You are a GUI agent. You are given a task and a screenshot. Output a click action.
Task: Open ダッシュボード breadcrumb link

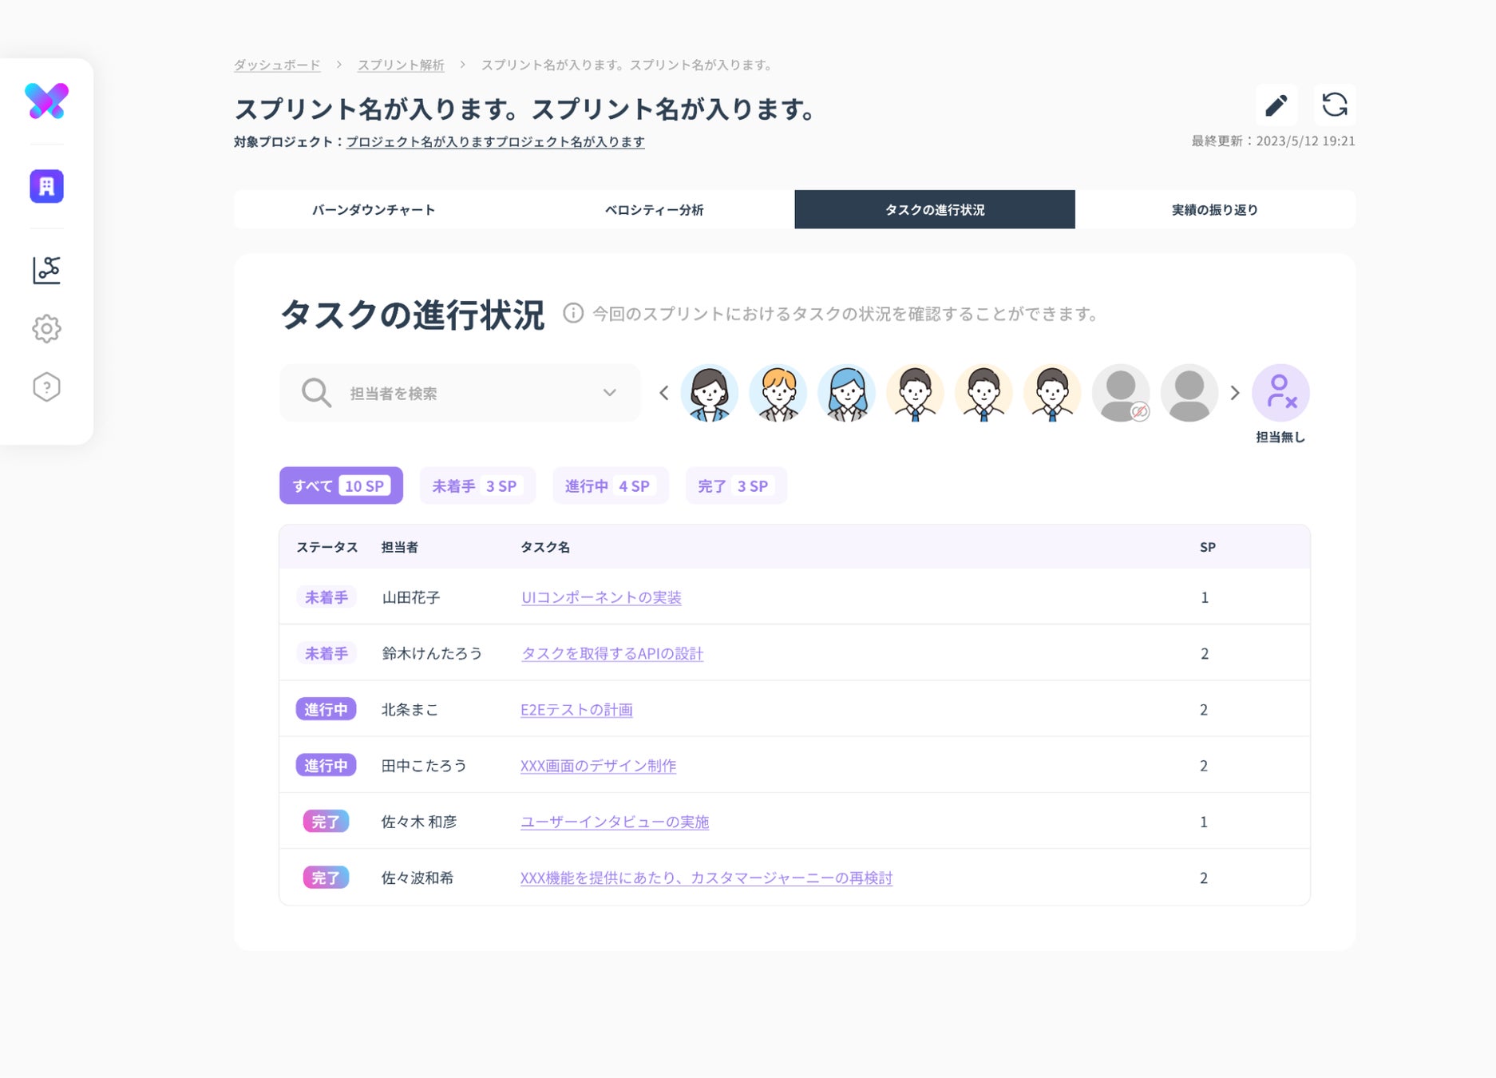pos(277,65)
